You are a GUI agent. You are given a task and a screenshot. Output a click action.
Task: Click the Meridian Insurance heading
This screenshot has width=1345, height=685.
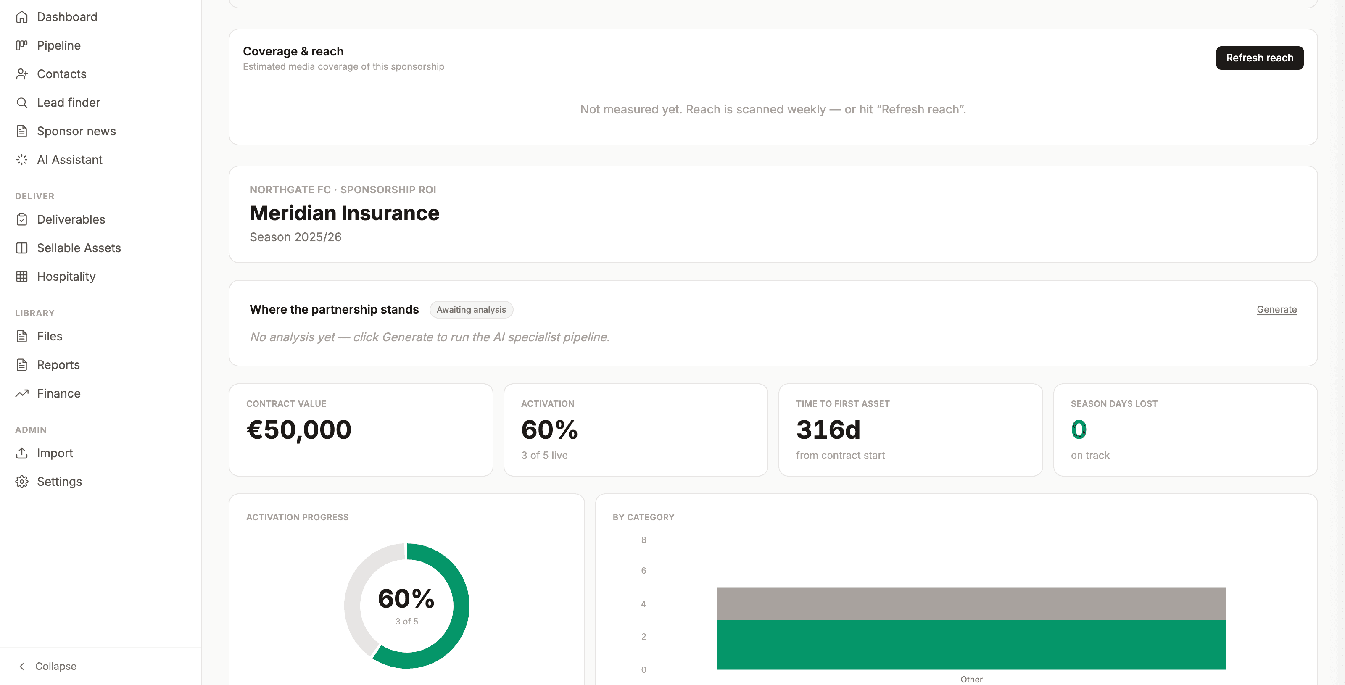pos(345,213)
